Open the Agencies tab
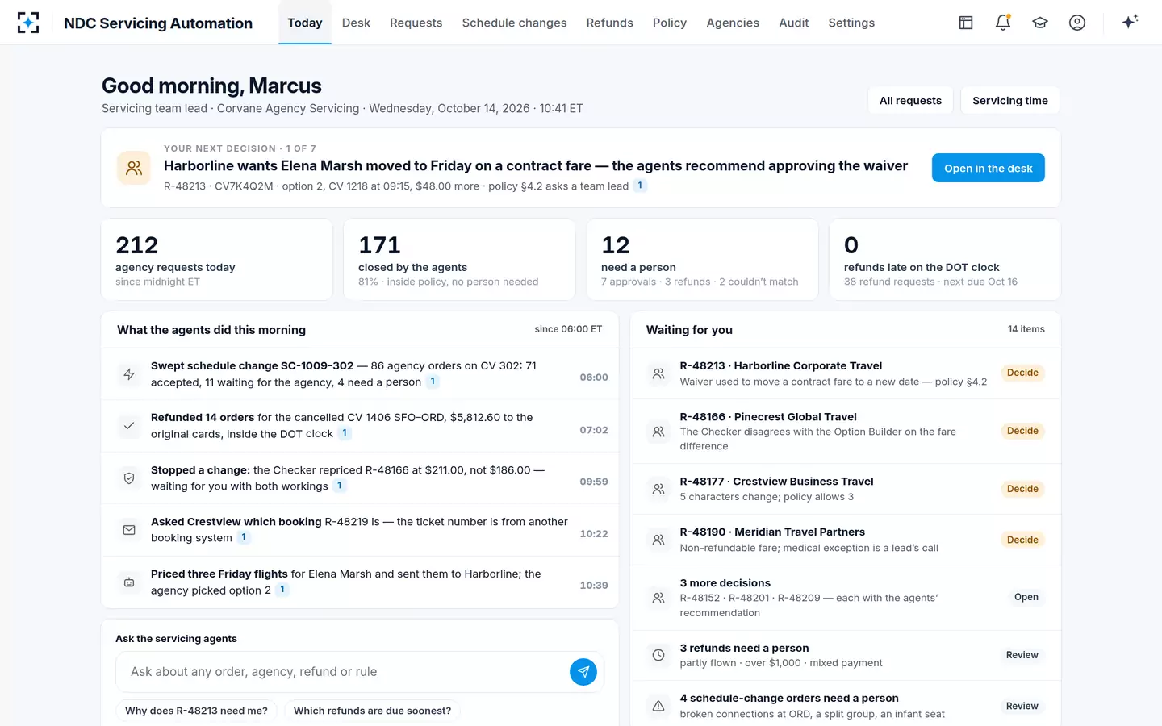The width and height of the screenshot is (1162, 726). click(733, 23)
